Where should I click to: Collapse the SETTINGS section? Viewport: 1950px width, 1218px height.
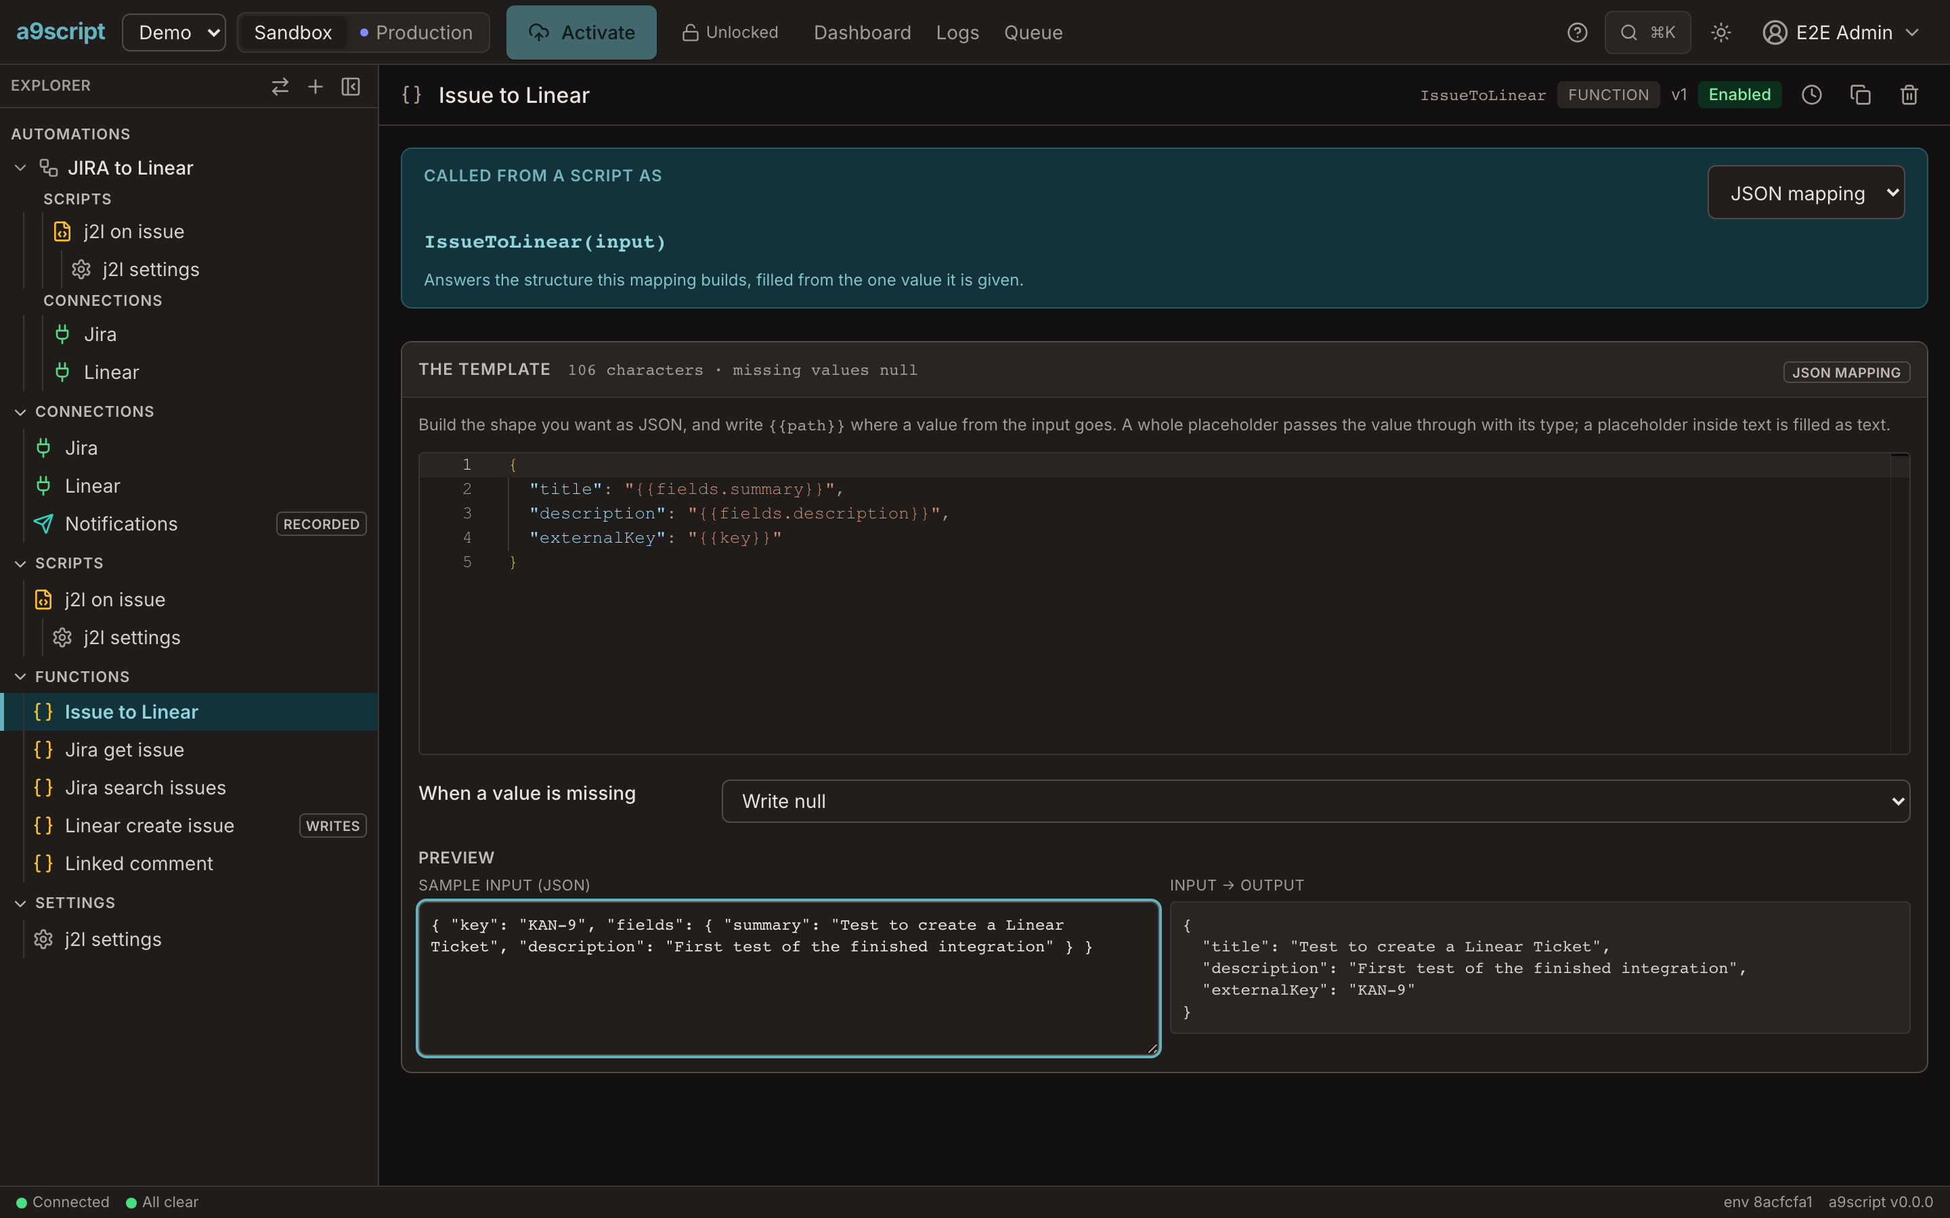coord(21,903)
